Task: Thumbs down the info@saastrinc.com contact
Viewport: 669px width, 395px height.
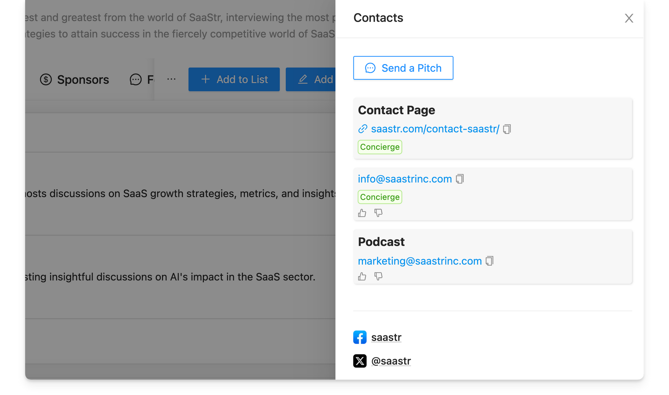Action: [x=379, y=213]
